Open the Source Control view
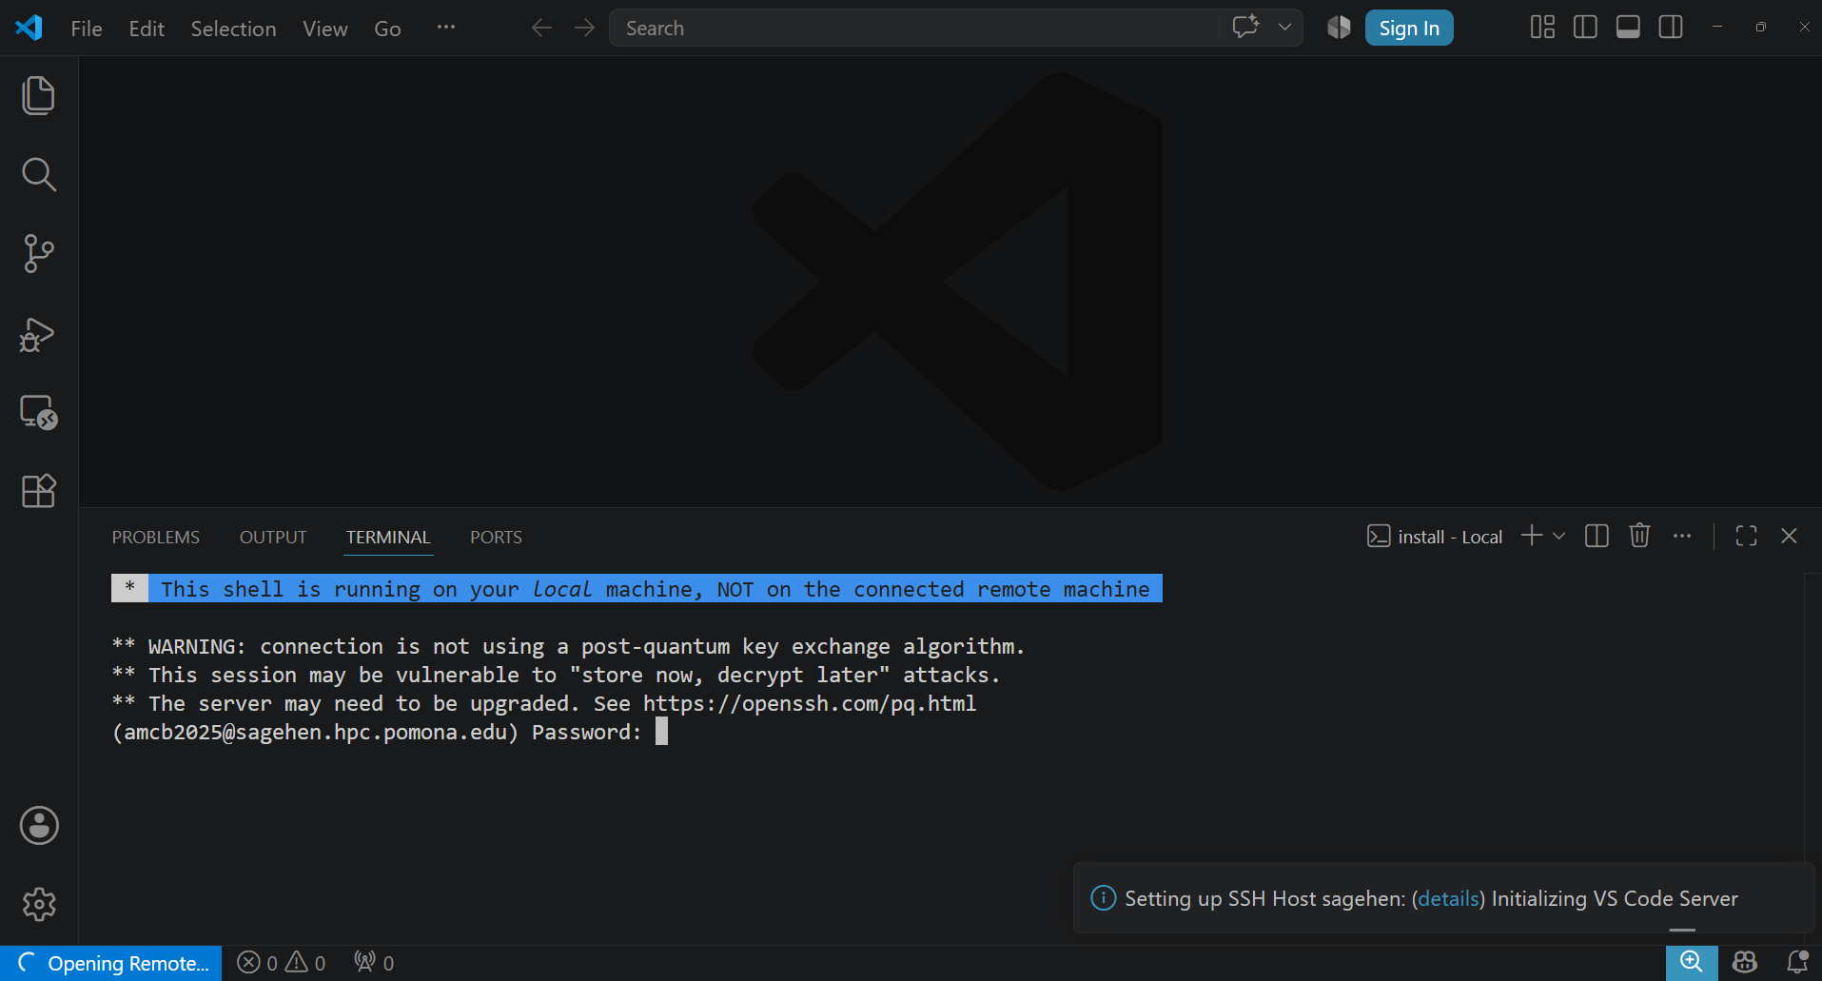 click(39, 254)
